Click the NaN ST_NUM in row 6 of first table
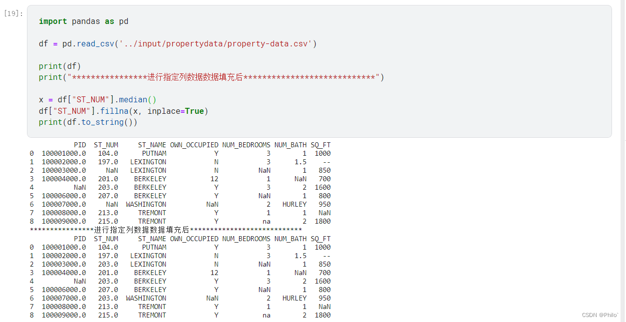The width and height of the screenshot is (626, 322). (x=112, y=204)
